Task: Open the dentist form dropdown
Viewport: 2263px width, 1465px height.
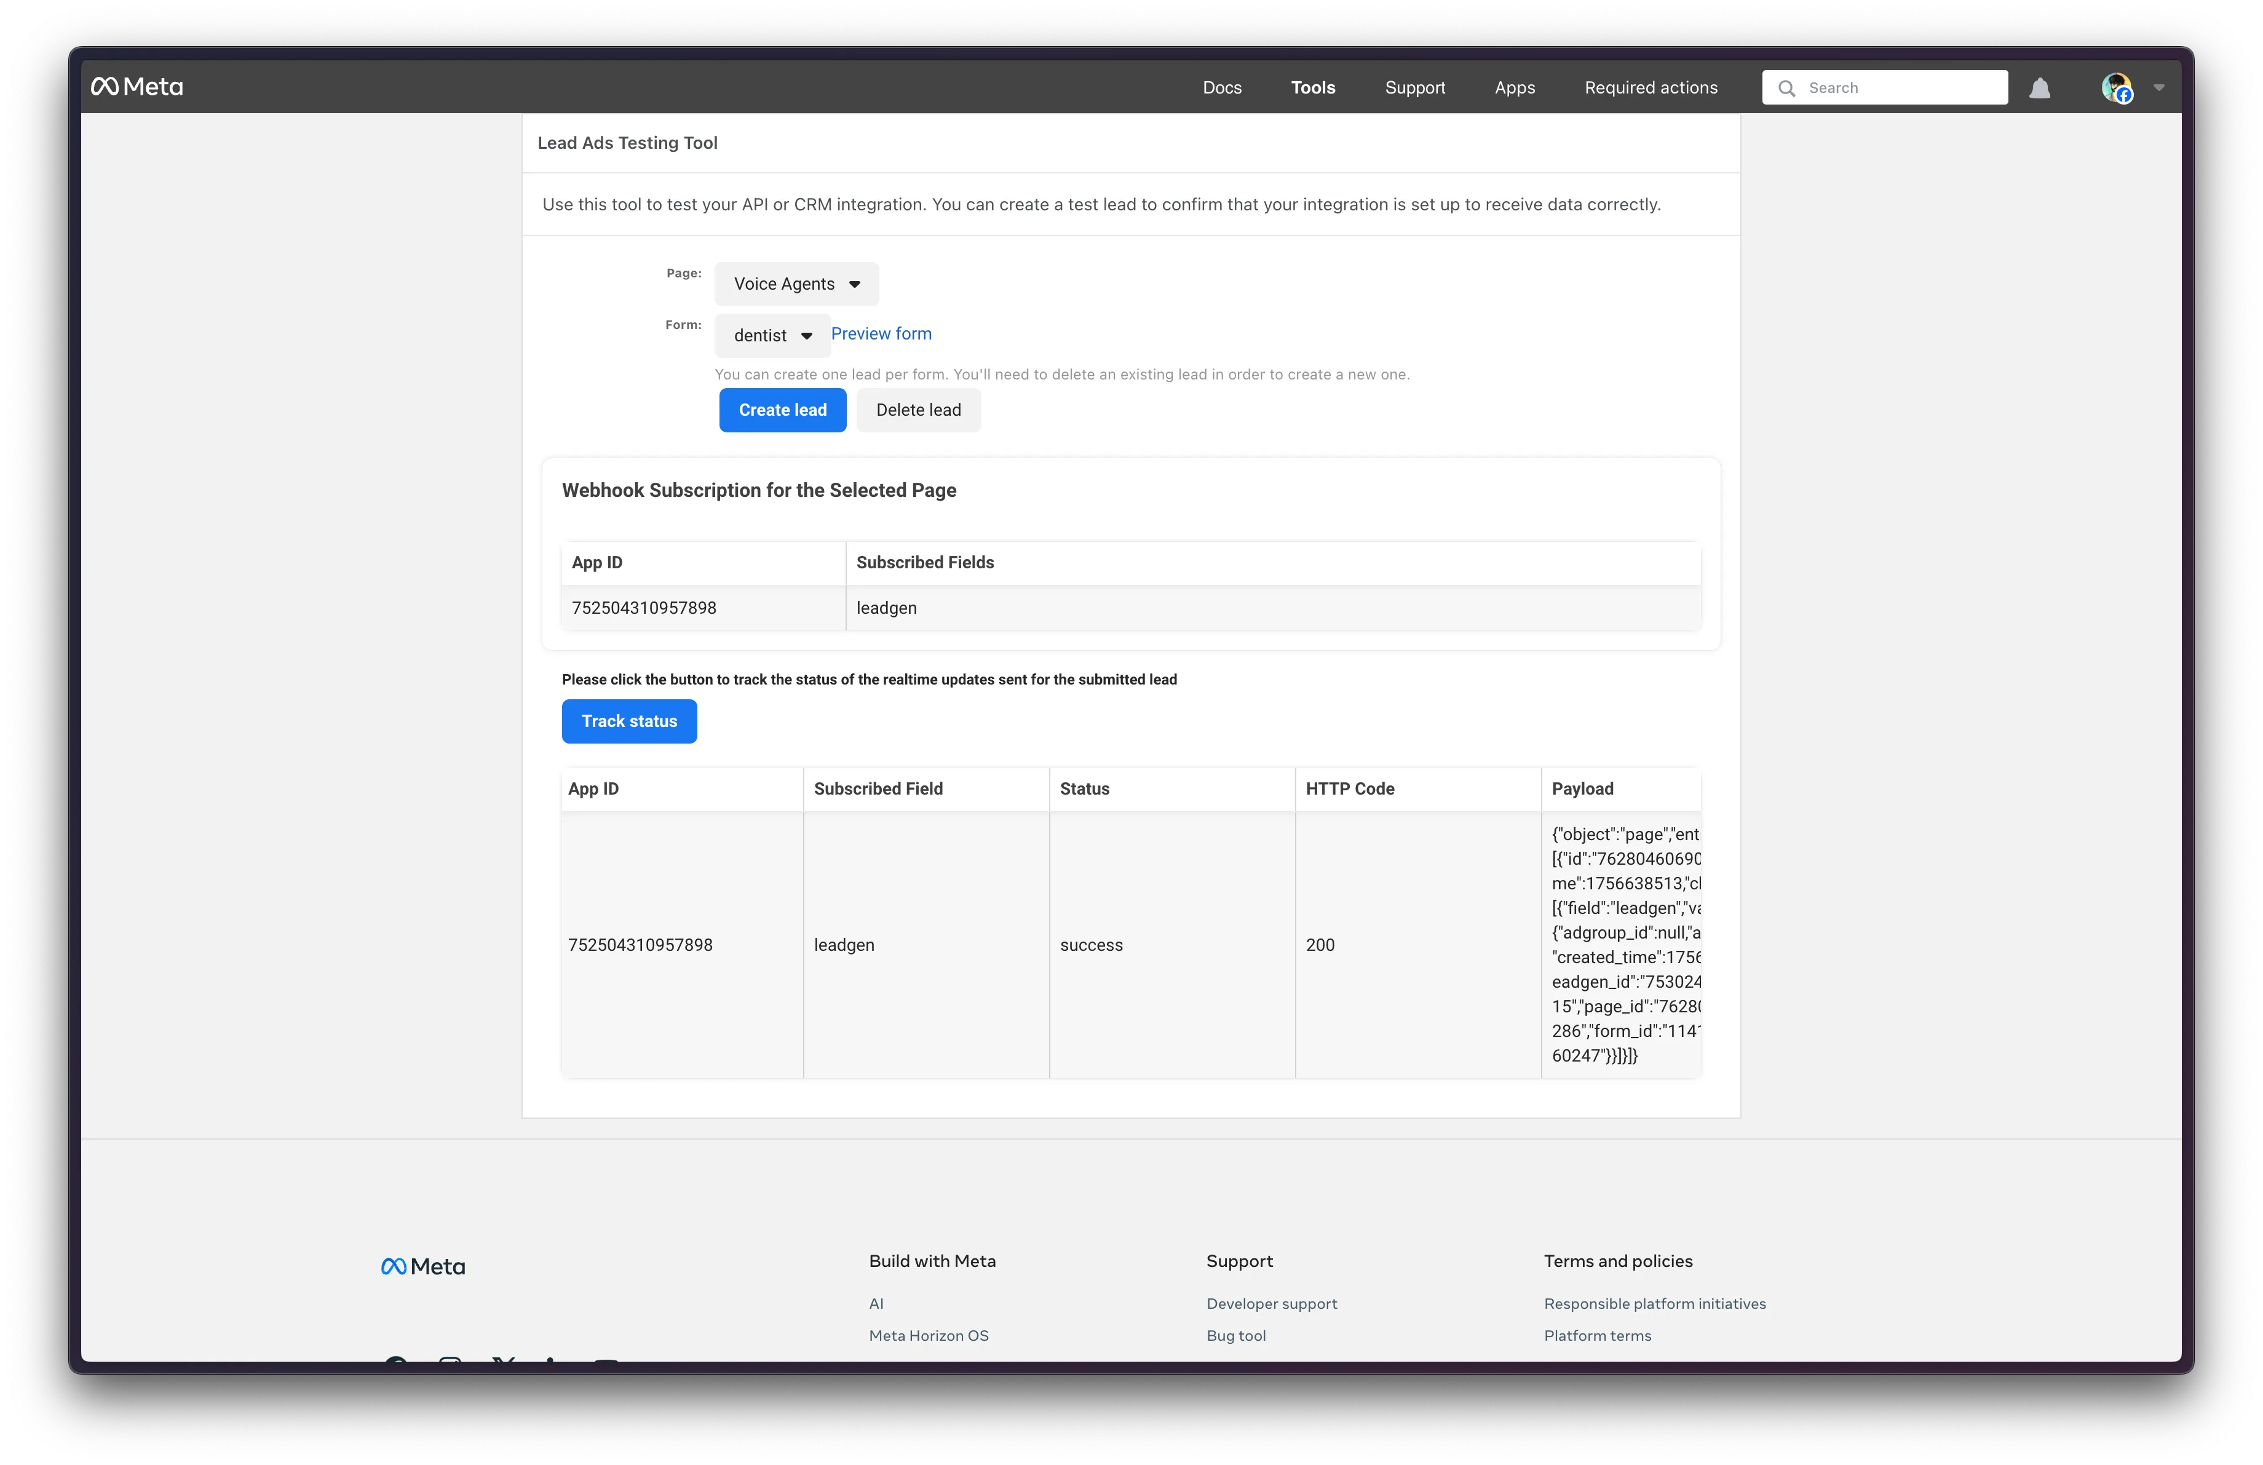Action: click(x=773, y=335)
